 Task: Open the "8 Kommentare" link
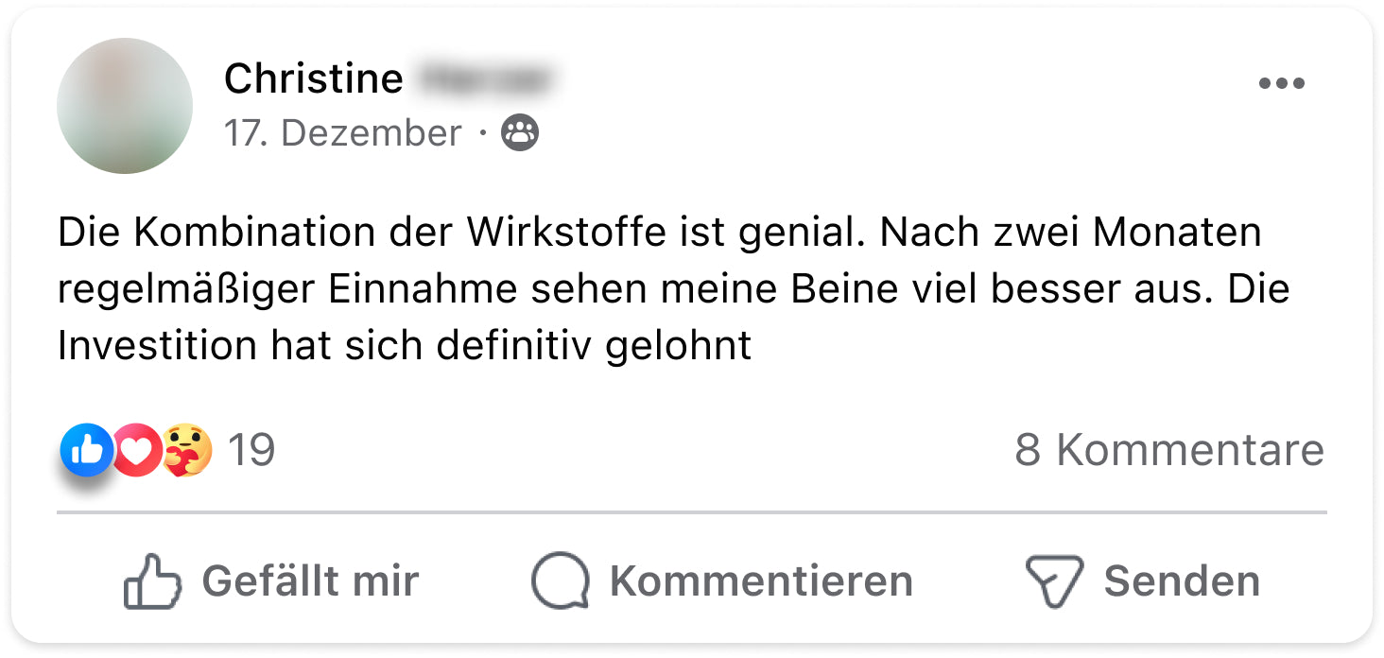point(1168,450)
